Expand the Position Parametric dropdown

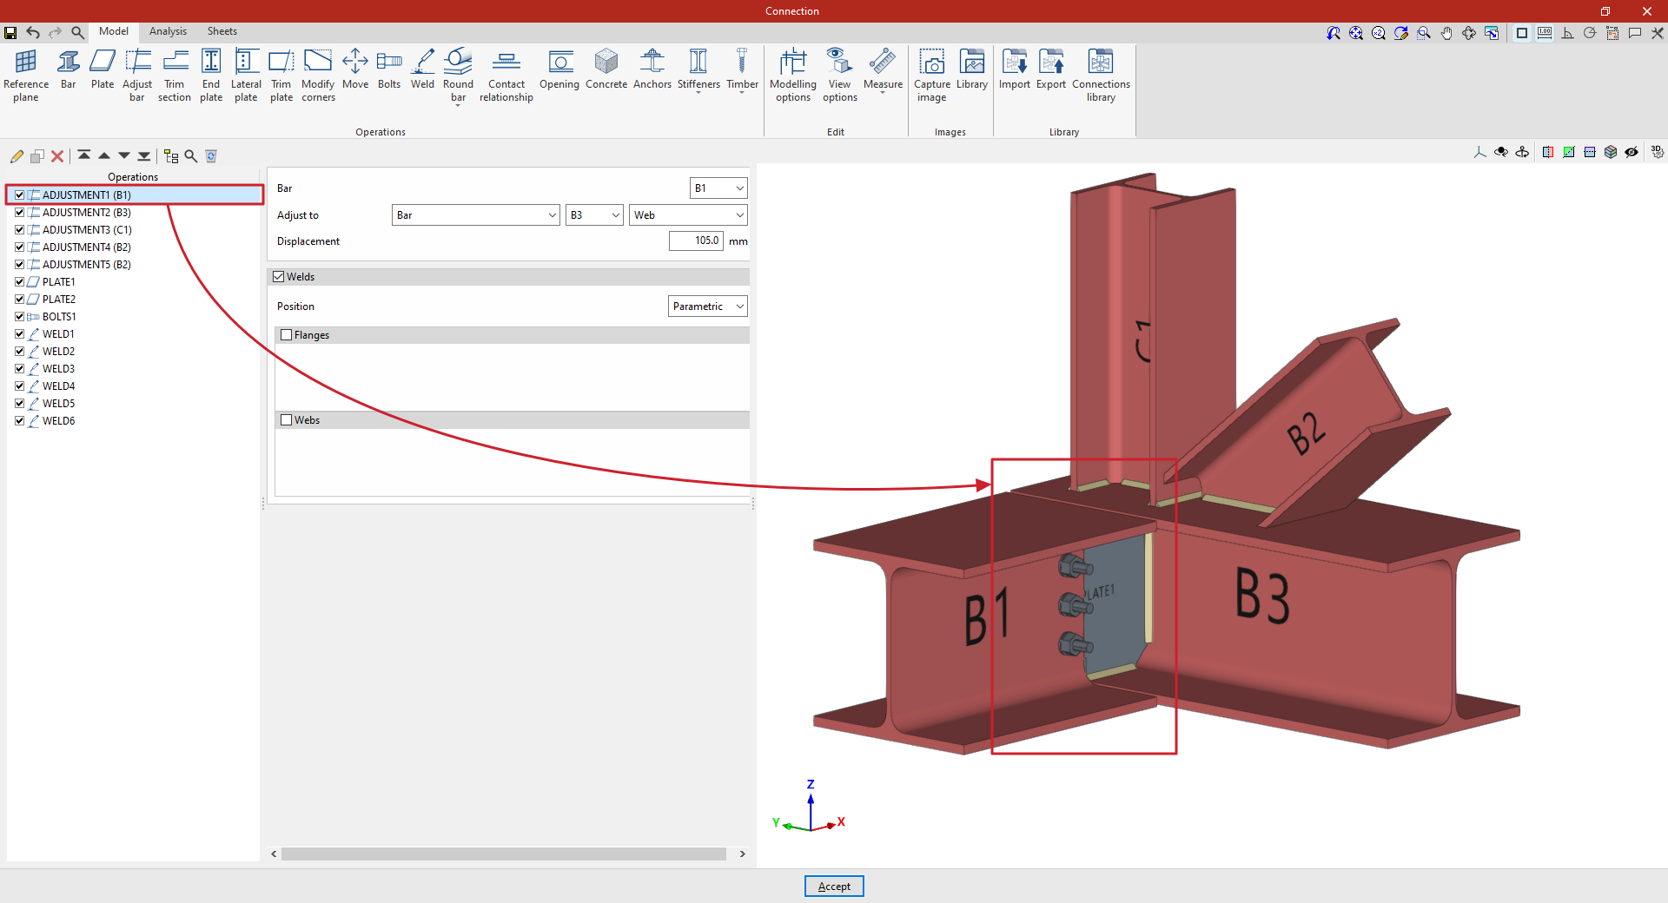(x=707, y=306)
